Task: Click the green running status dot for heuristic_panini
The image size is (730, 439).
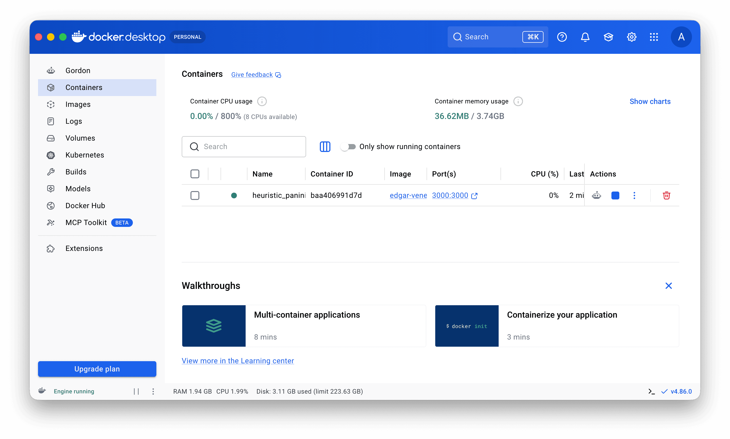Action: [234, 195]
